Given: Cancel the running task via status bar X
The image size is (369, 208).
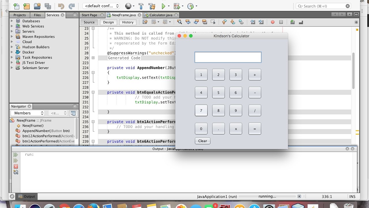Looking at the screenshot, I should pos(299,196).
